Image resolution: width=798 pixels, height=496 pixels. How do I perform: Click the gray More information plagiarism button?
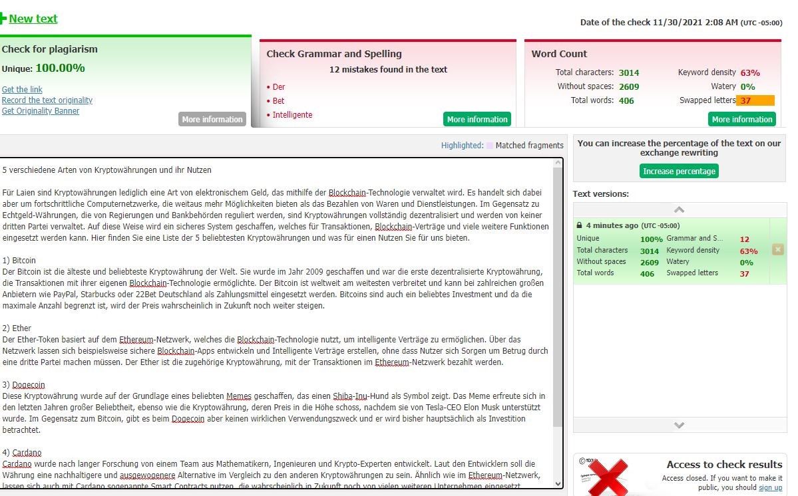click(212, 120)
